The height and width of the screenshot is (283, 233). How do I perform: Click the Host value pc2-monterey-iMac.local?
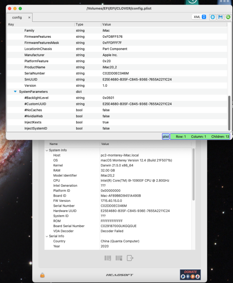(120, 155)
